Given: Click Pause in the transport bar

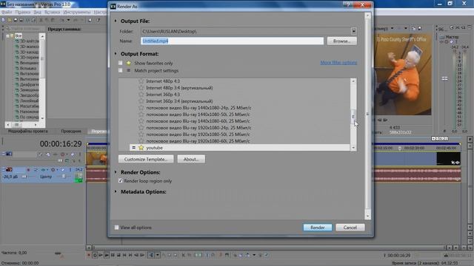Looking at the screenshot, I should pyautogui.click(x=113, y=255).
